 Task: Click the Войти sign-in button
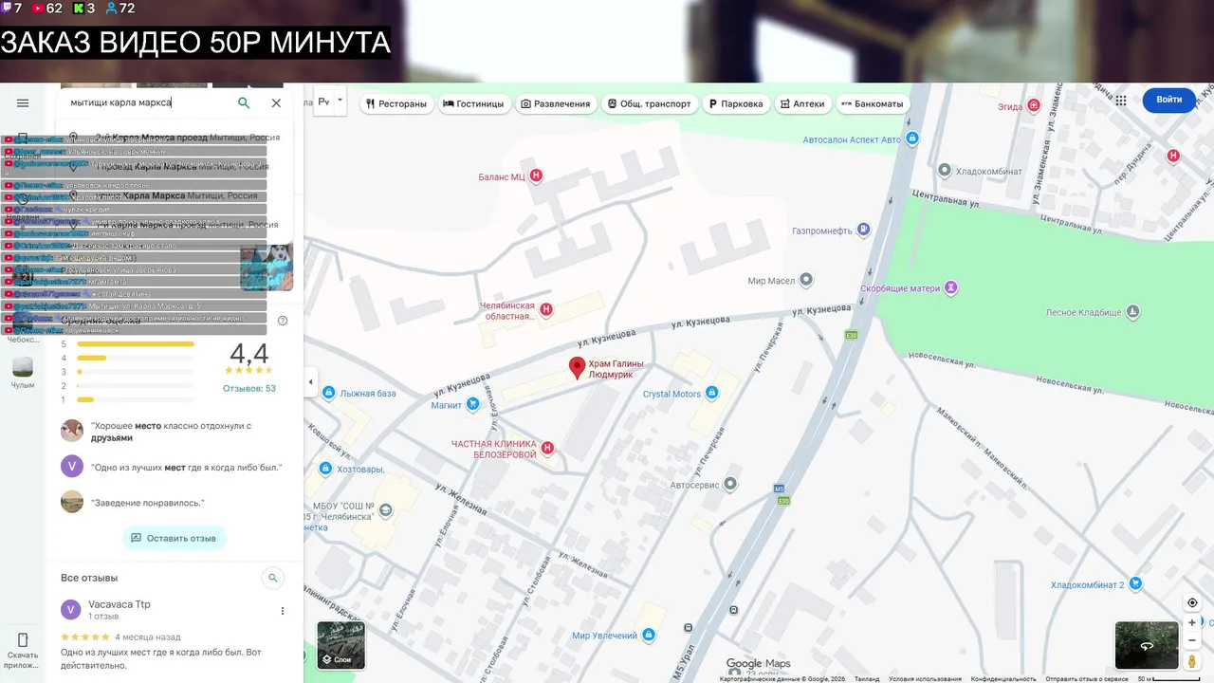coord(1169,100)
